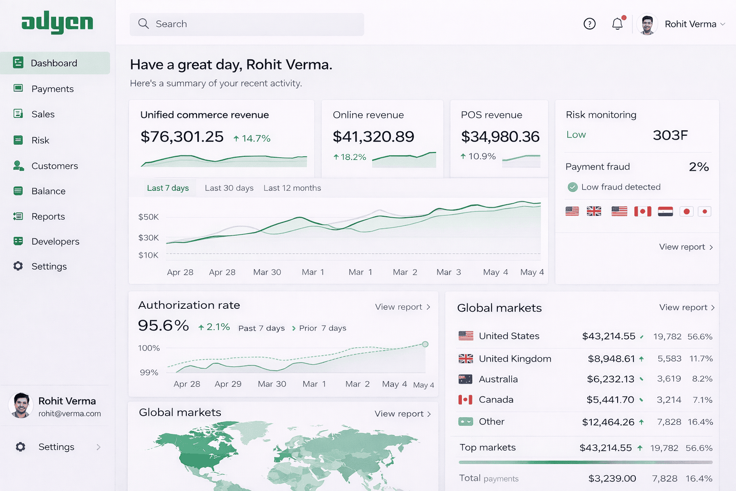Select the Sales icon in sidebar
This screenshot has height=491, width=736.
18,114
